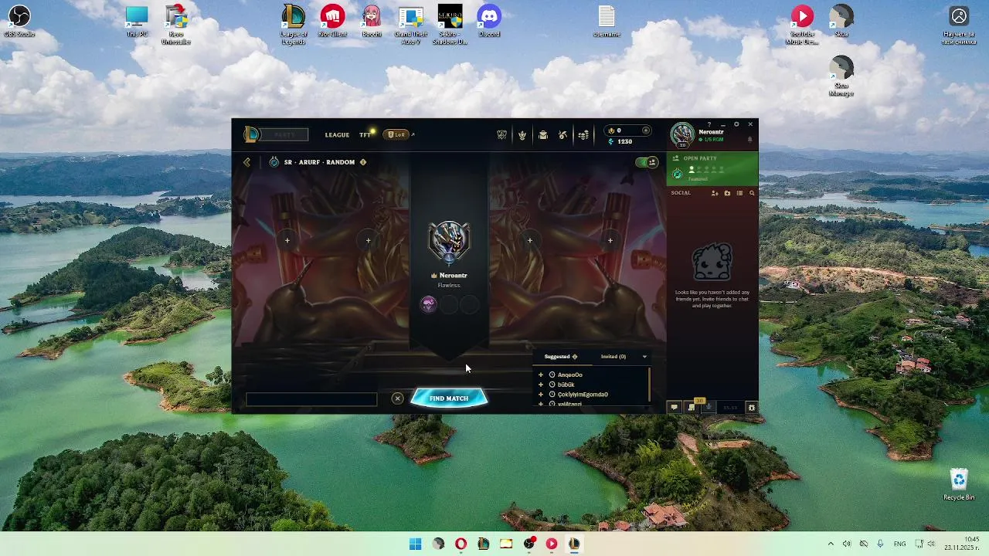The image size is (989, 556).
Task: Search friends with magnifier icon
Action: tap(752, 193)
